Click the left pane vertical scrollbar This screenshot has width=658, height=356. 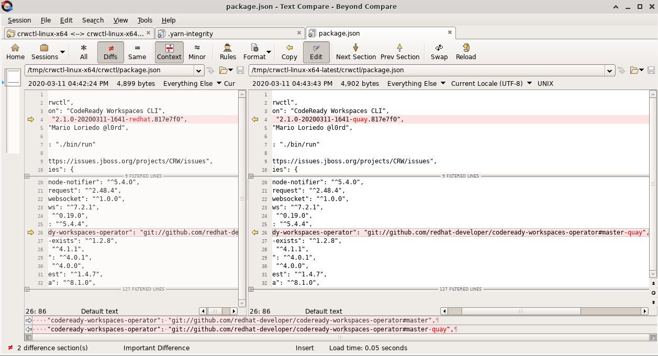point(242,199)
